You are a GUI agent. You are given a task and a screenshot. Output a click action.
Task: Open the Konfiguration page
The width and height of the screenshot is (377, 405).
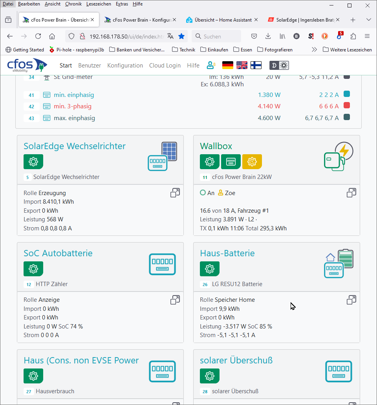click(x=125, y=66)
